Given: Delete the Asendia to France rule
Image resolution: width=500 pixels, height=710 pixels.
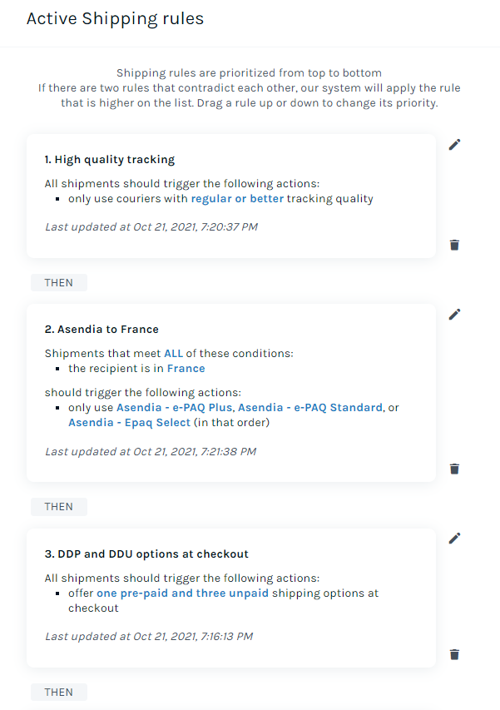Looking at the screenshot, I should [x=454, y=469].
